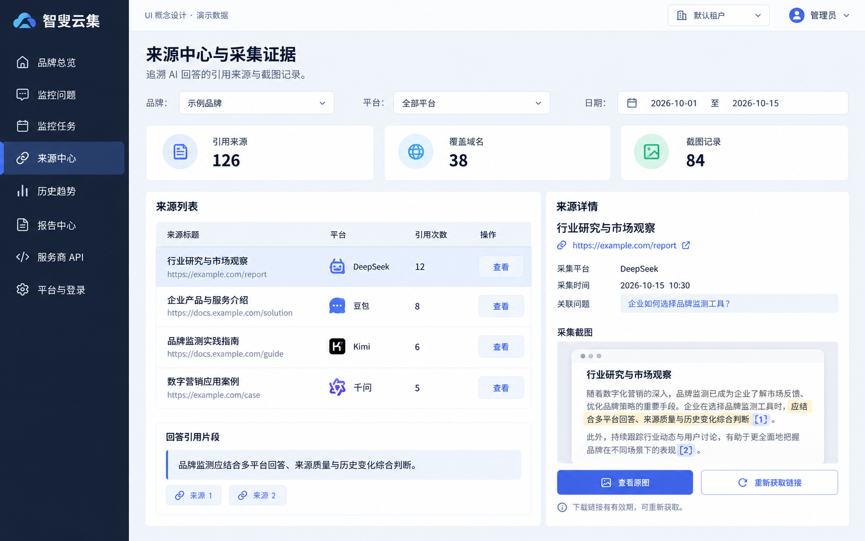
Task: Click the image icon inside the 查看原图 button
Action: tap(606, 483)
